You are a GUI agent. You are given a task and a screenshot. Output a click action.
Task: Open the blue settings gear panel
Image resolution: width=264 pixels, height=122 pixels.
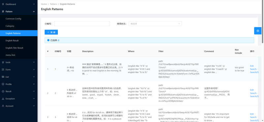tap(258, 31)
